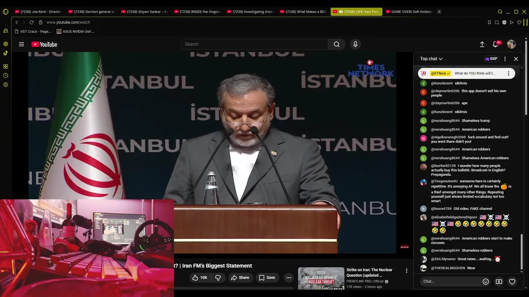Viewport: 529px width, 297px height.
Task: Search tabs with the browser's magnifier icon
Action: coord(500,12)
